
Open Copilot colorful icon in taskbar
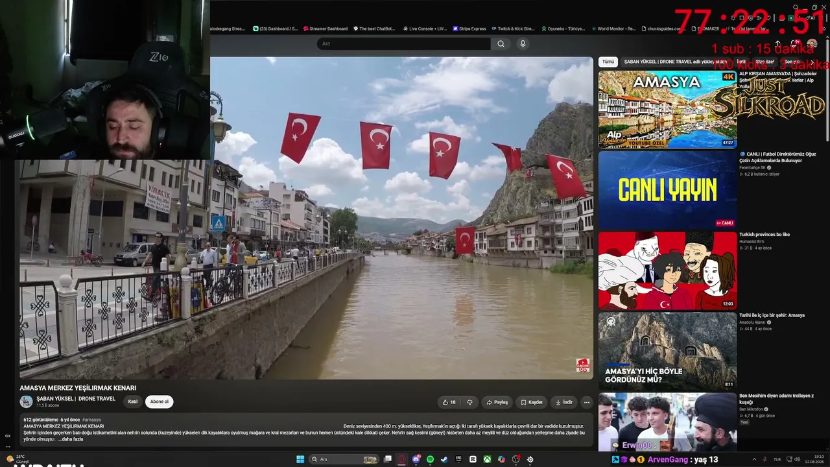tap(501, 459)
